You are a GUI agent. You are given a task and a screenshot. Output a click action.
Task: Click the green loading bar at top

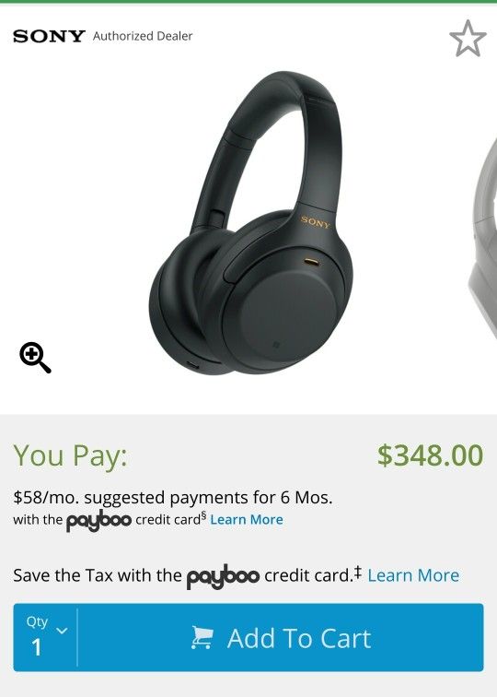[248, 1]
